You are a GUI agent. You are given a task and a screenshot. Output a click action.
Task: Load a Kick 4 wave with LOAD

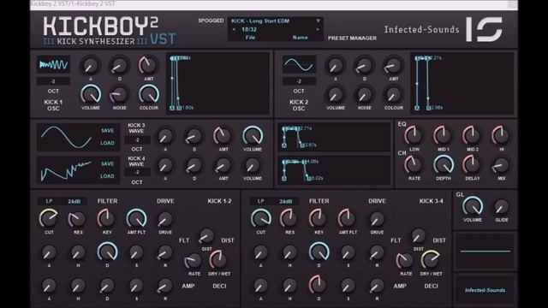107,176
